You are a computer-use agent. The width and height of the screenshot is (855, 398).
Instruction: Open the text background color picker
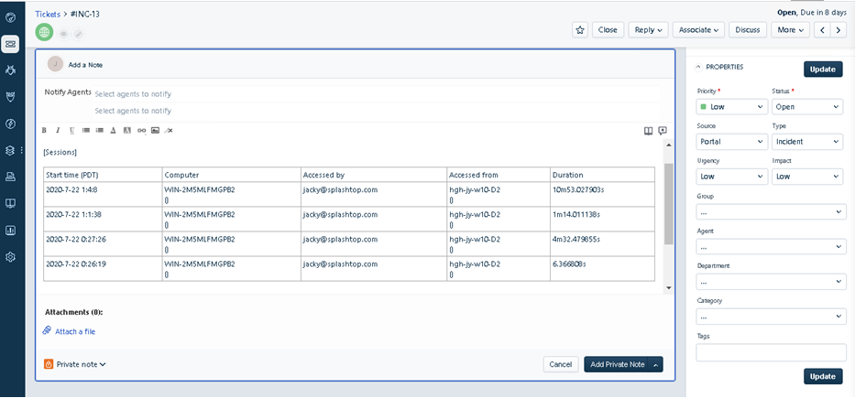(127, 131)
